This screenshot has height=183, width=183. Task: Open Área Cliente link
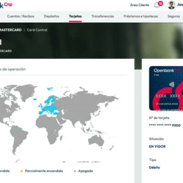point(140,5)
